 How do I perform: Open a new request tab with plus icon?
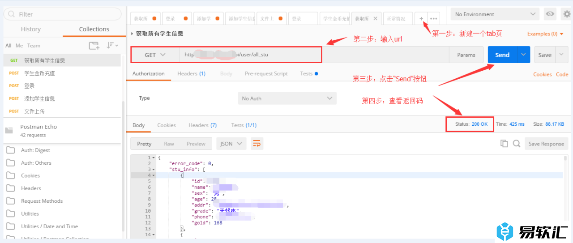coord(421,18)
